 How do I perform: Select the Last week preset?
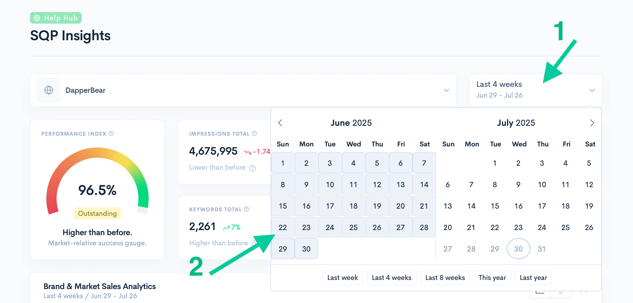click(x=343, y=278)
